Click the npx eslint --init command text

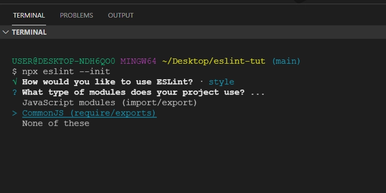[x=66, y=71]
